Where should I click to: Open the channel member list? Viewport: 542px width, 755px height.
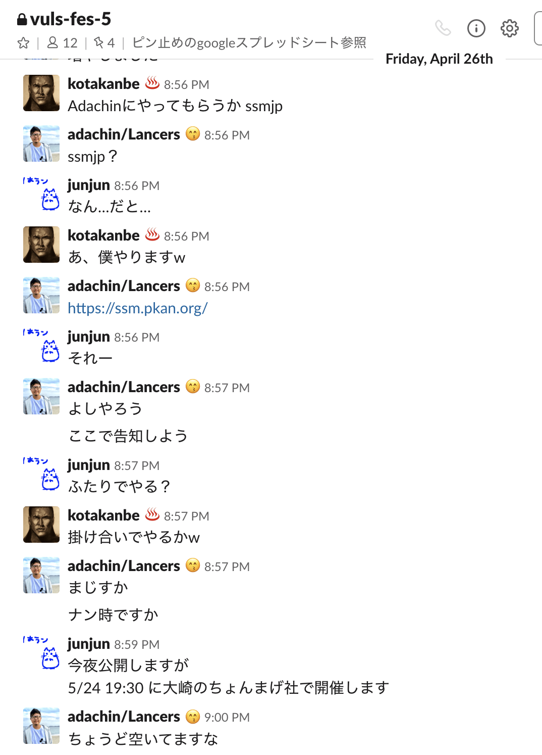tap(62, 43)
